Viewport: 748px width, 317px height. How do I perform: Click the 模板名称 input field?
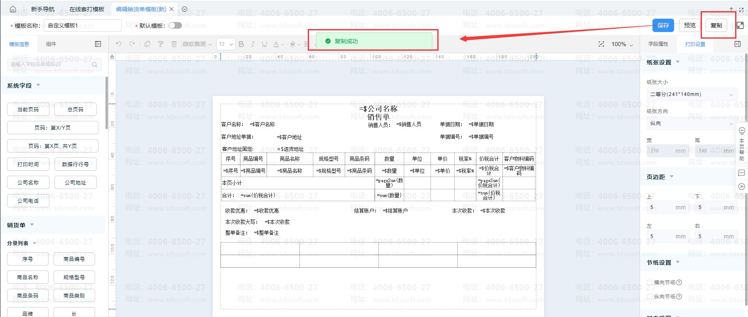pyautogui.click(x=83, y=25)
